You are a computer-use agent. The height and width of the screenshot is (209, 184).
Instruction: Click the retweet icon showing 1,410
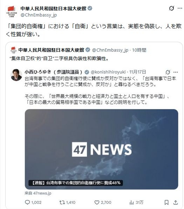[x=62, y=202]
